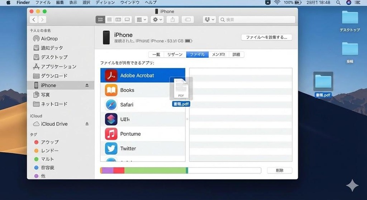Eject the iPhone from the sidebar
The height and width of the screenshot is (200, 367).
click(x=87, y=85)
